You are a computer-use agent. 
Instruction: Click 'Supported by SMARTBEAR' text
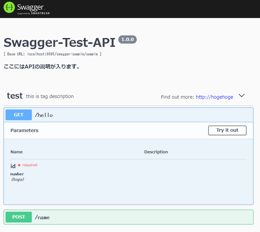tap(33, 13)
